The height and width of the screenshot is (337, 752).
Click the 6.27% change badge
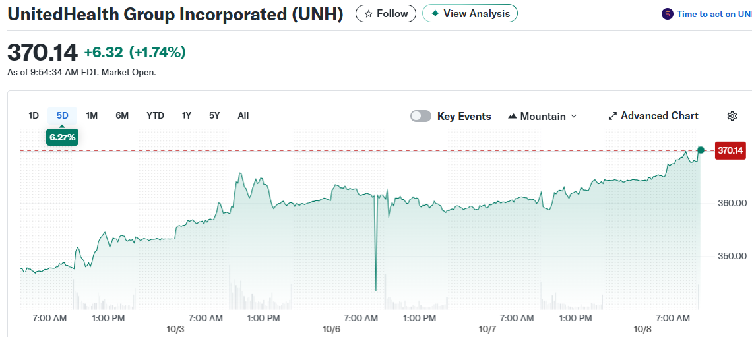coord(63,137)
